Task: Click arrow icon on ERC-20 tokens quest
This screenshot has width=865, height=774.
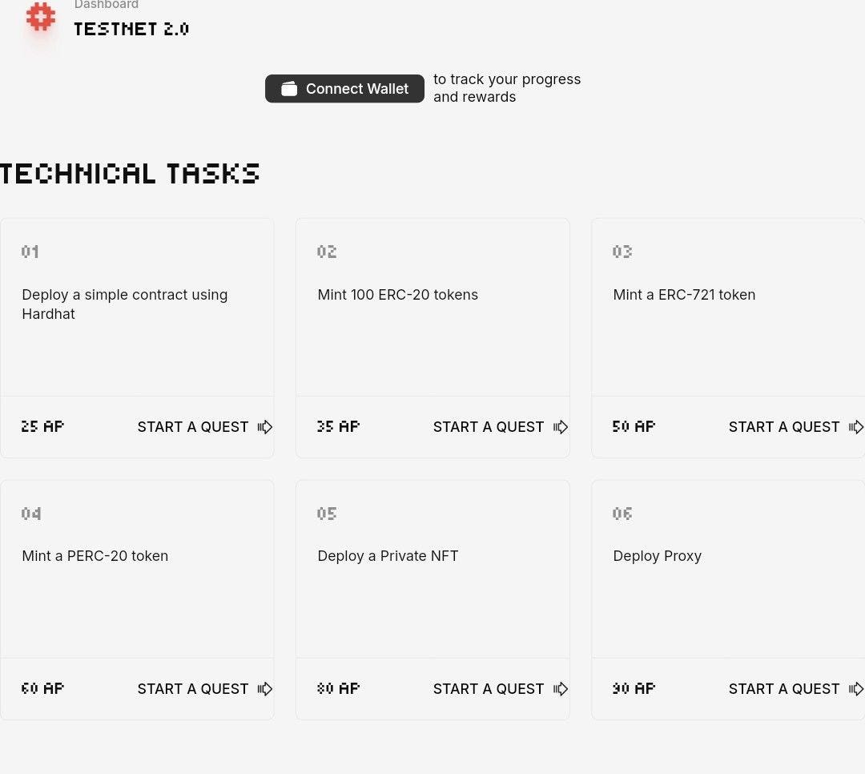Action: [561, 427]
